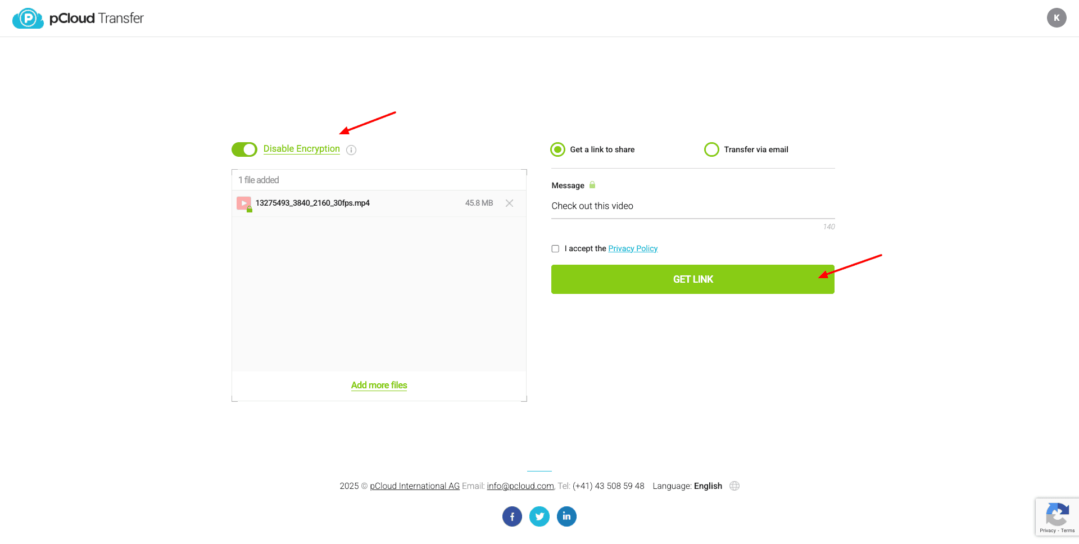Click the reCAPTCHA badge
This screenshot has height=544, width=1079.
[1057, 517]
